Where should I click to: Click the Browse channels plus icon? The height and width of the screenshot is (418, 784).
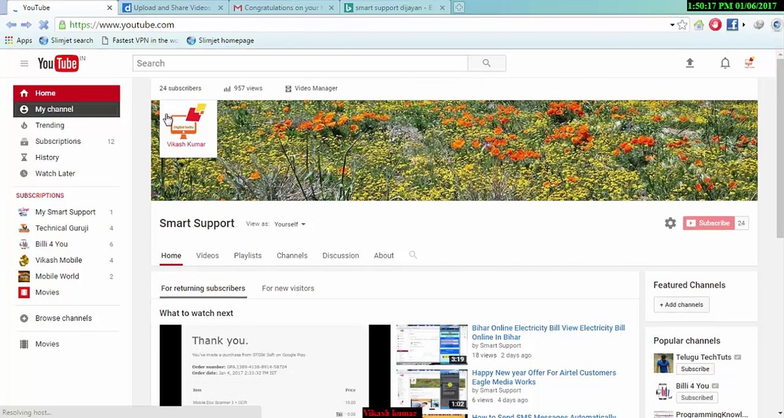point(24,318)
